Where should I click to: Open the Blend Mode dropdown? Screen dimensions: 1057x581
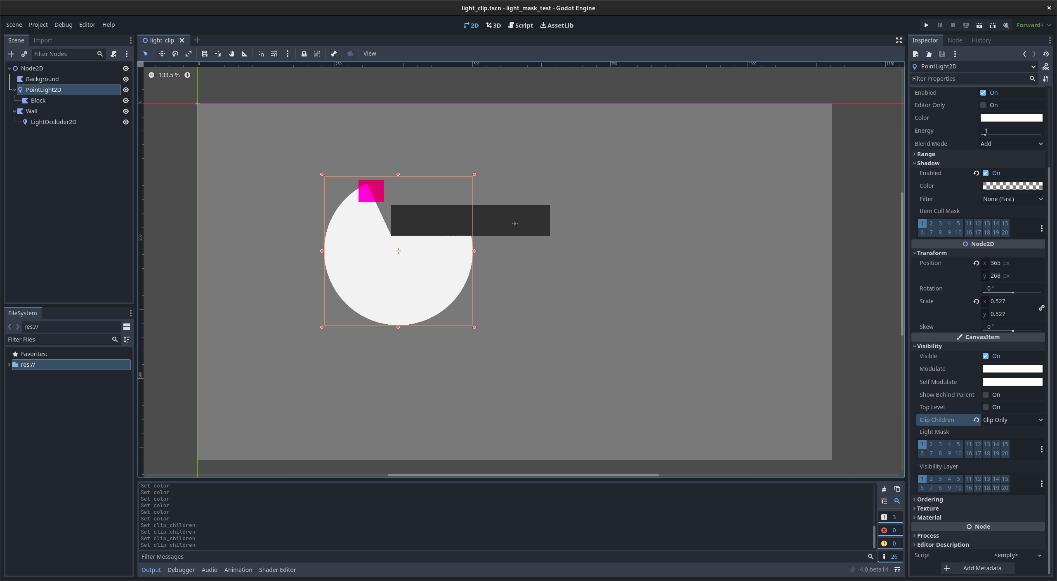(1012, 143)
